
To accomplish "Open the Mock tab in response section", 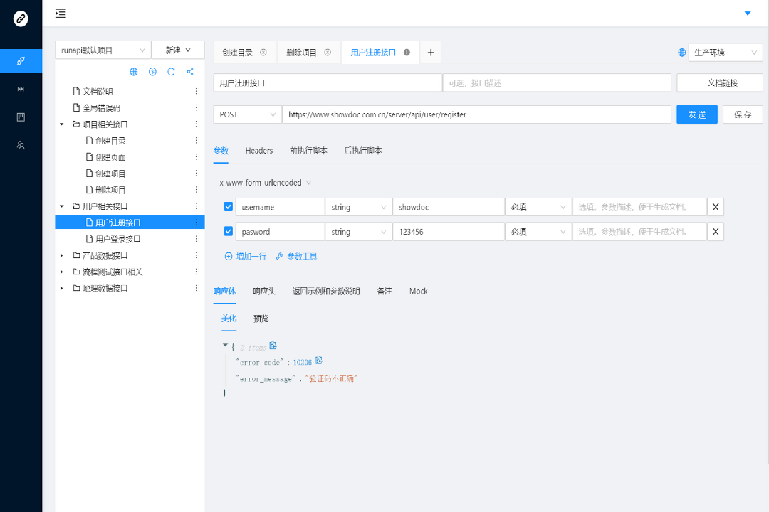I will click(418, 291).
